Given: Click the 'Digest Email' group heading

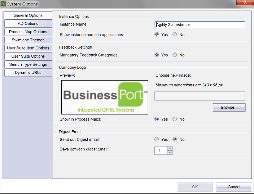Looking at the screenshot, I should 70,132.
